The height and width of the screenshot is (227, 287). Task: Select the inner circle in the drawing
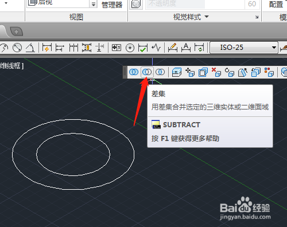click(x=73, y=134)
